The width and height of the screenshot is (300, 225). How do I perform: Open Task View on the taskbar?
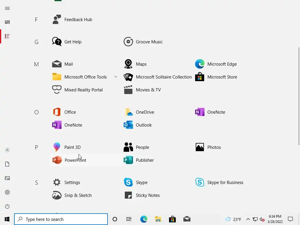click(x=129, y=219)
